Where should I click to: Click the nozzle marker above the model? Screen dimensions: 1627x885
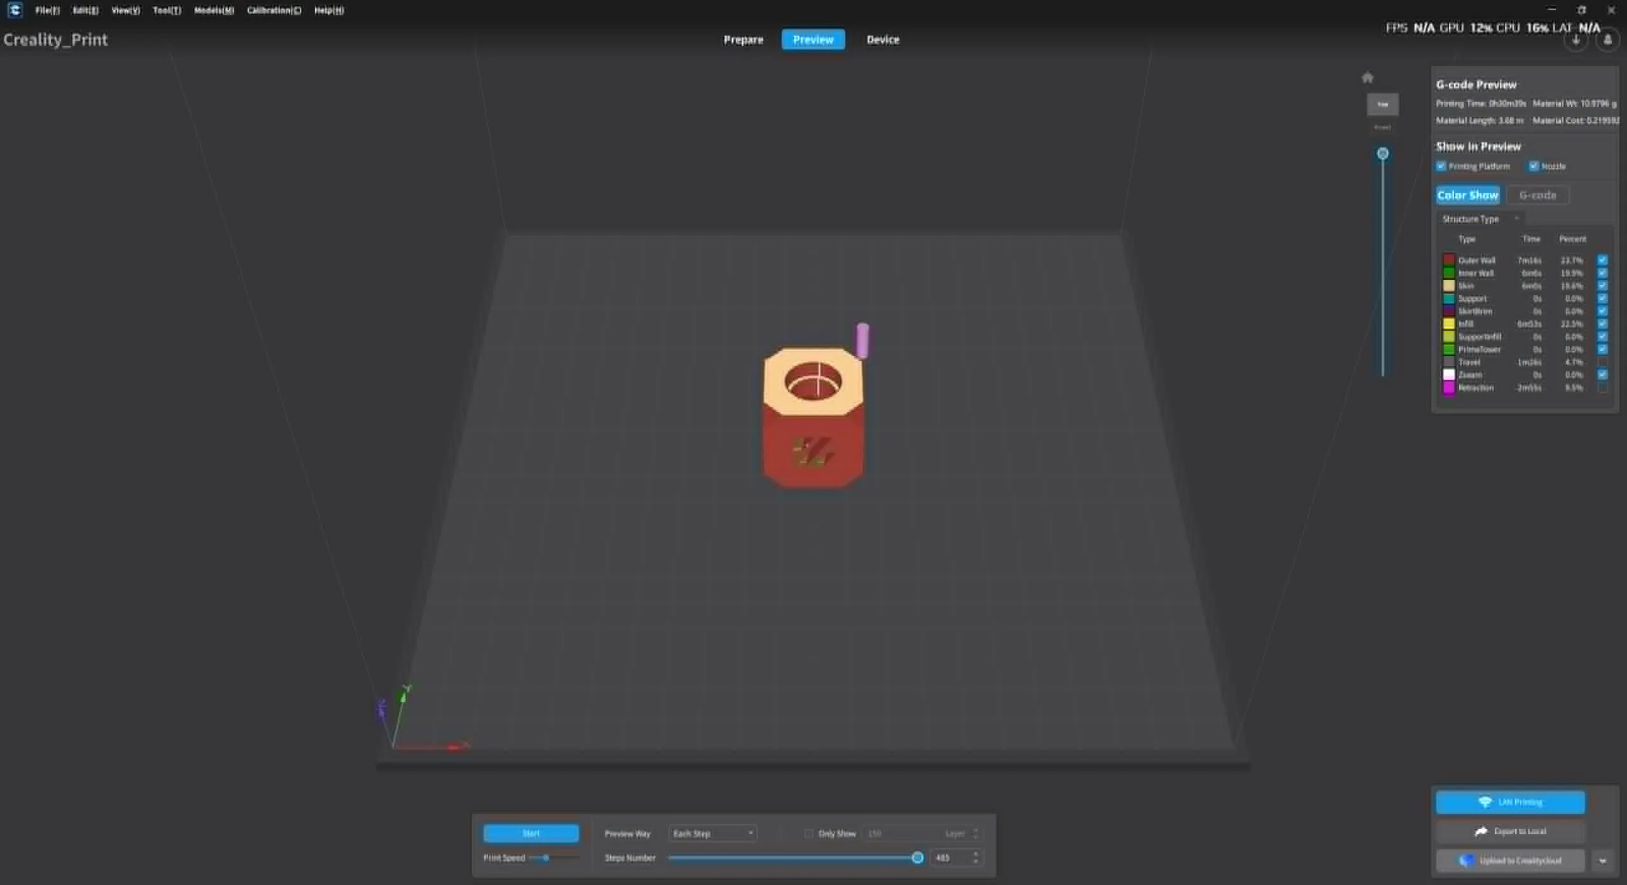point(862,340)
